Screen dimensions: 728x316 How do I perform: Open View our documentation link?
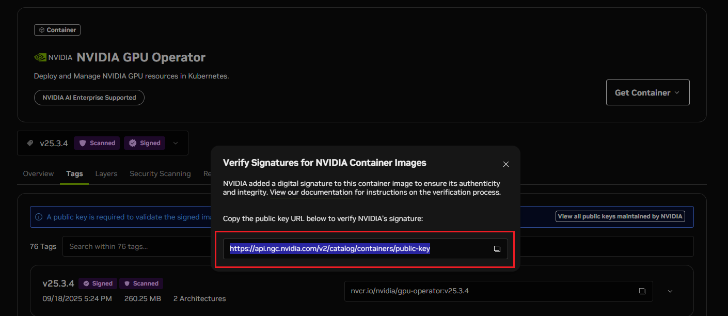(x=311, y=192)
